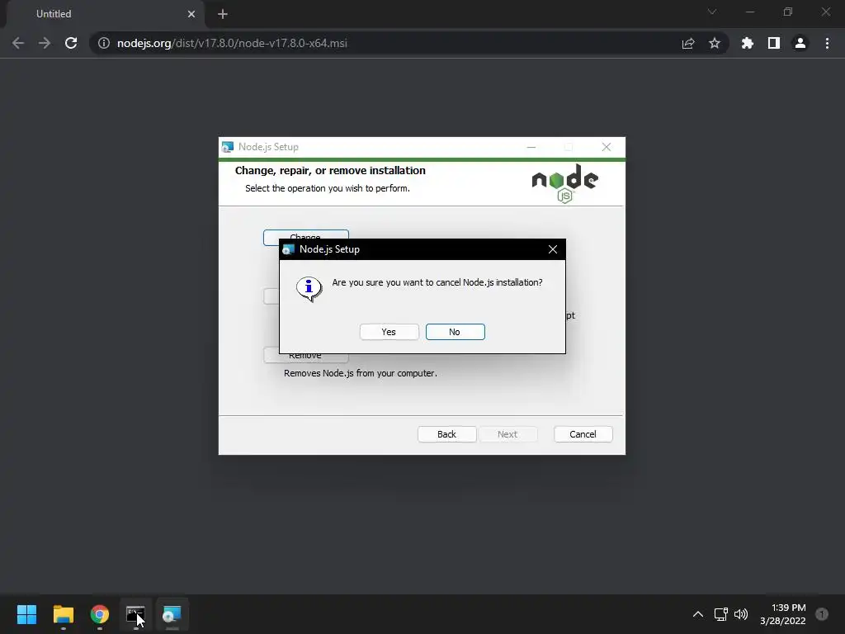
Task: Open volume control in tray
Action: pos(741,614)
